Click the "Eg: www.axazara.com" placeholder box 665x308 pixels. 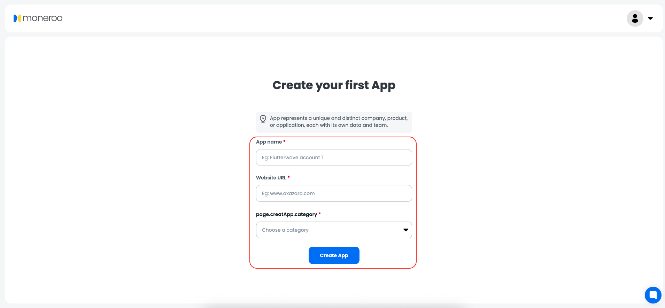pyautogui.click(x=334, y=193)
